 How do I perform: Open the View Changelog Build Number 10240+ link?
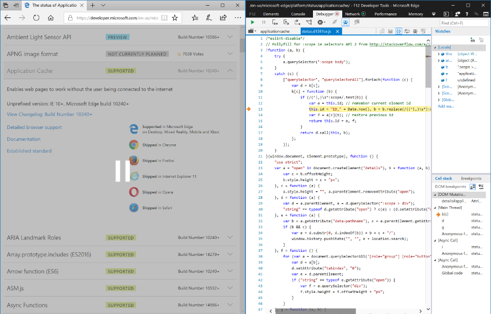point(49,114)
